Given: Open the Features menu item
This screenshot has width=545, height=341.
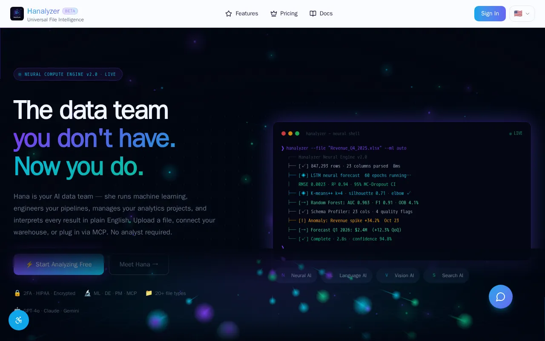Looking at the screenshot, I should [x=241, y=14].
